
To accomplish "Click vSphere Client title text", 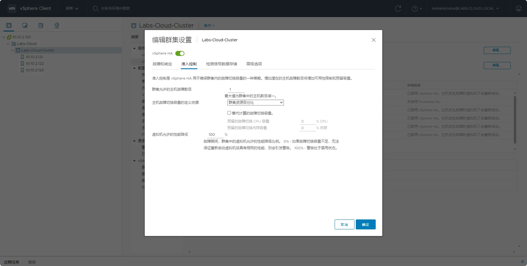I will pyautogui.click(x=36, y=8).
